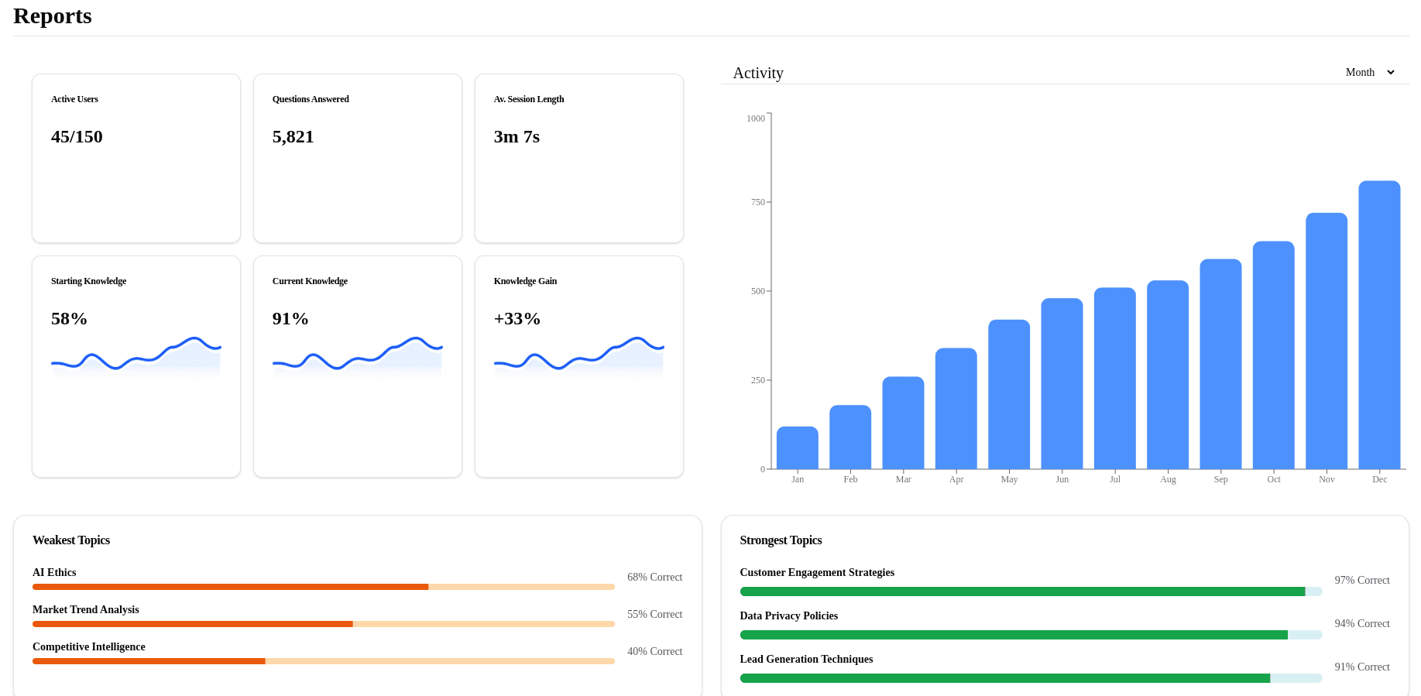Click the '5,821' questions answered value
The height and width of the screenshot is (696, 1421).
[x=293, y=137]
